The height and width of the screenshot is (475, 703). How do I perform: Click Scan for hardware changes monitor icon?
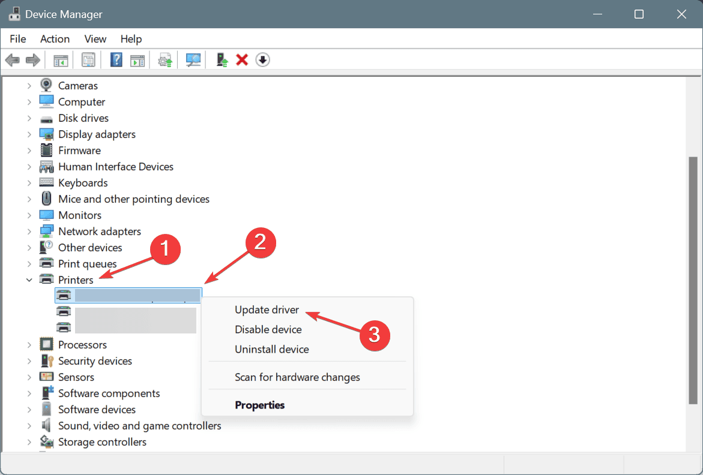[x=193, y=60]
